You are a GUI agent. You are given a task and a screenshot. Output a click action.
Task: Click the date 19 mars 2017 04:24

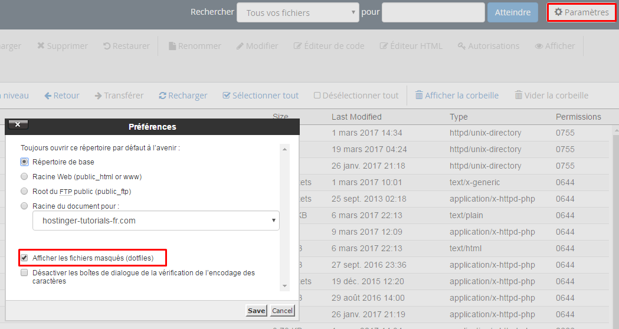pyautogui.click(x=369, y=149)
